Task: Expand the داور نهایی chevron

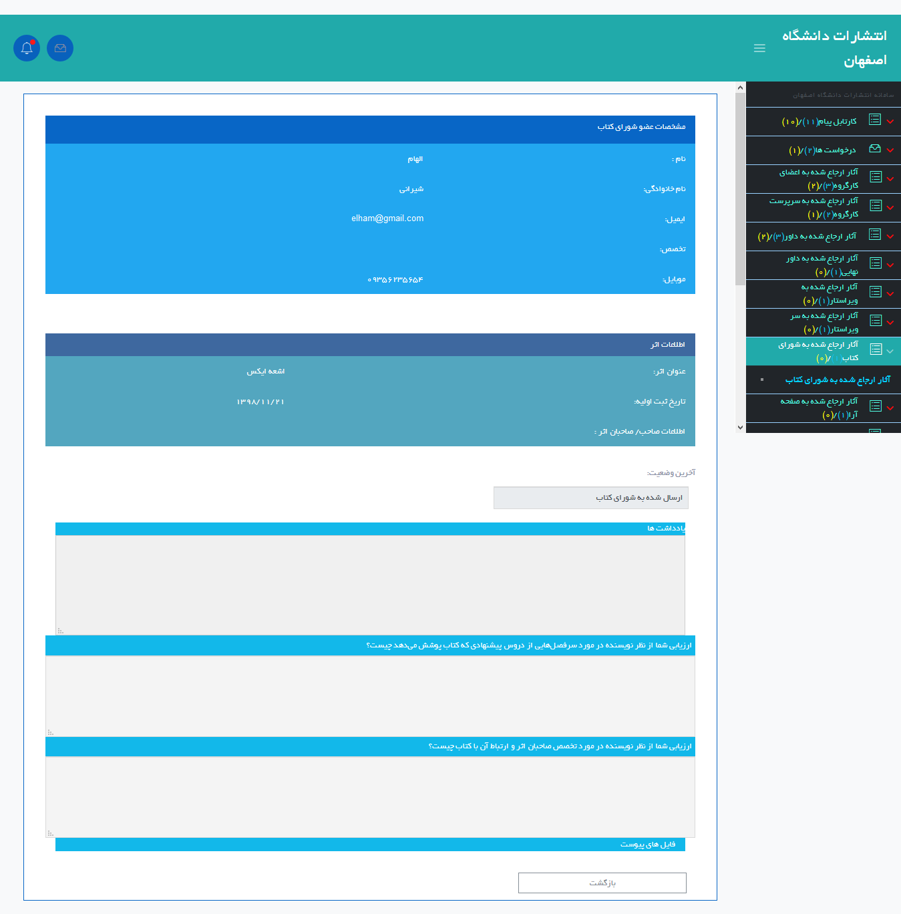Action: click(x=890, y=265)
